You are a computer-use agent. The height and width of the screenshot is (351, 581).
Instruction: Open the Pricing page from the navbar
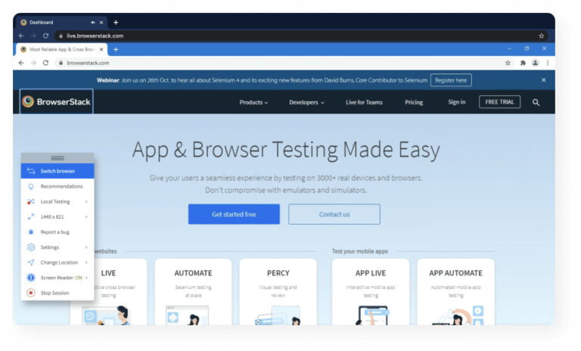tap(414, 102)
